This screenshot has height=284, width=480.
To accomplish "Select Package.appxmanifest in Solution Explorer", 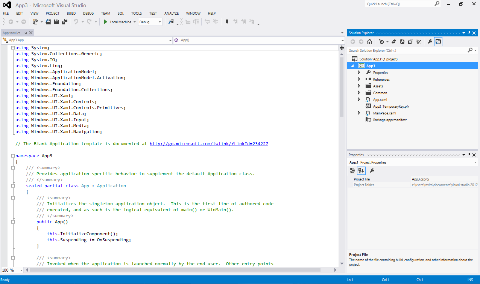I will click(390, 120).
